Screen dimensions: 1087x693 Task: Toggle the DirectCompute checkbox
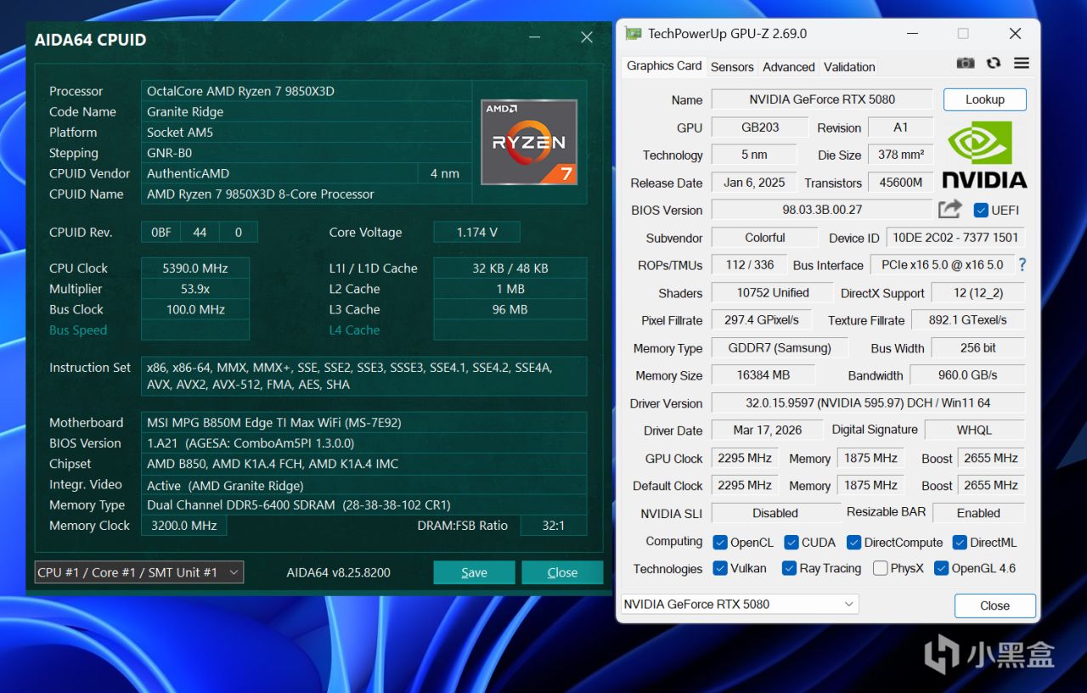click(854, 543)
